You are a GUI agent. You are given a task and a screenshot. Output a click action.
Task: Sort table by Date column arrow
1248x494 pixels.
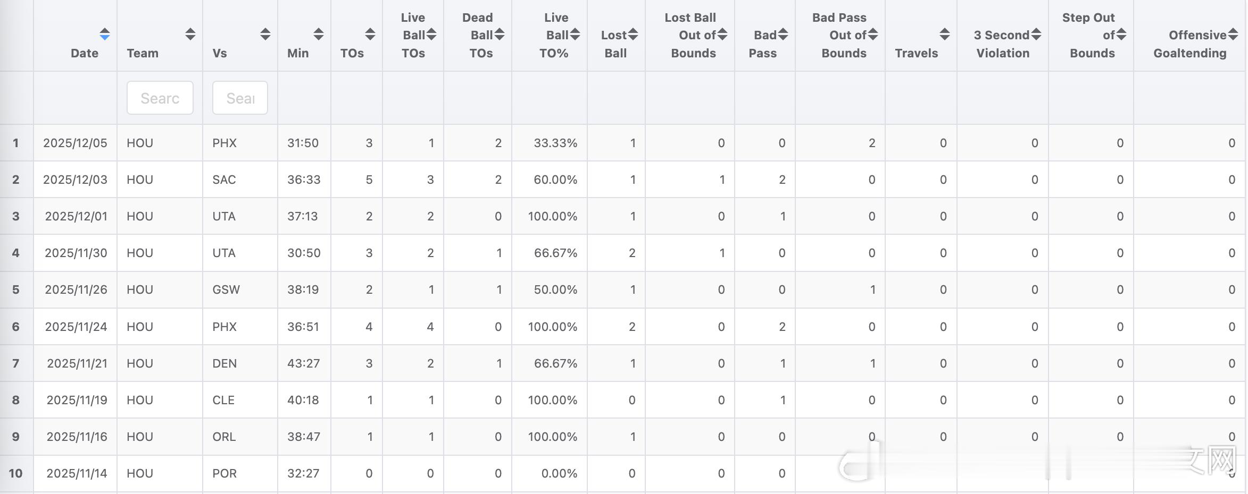105,35
